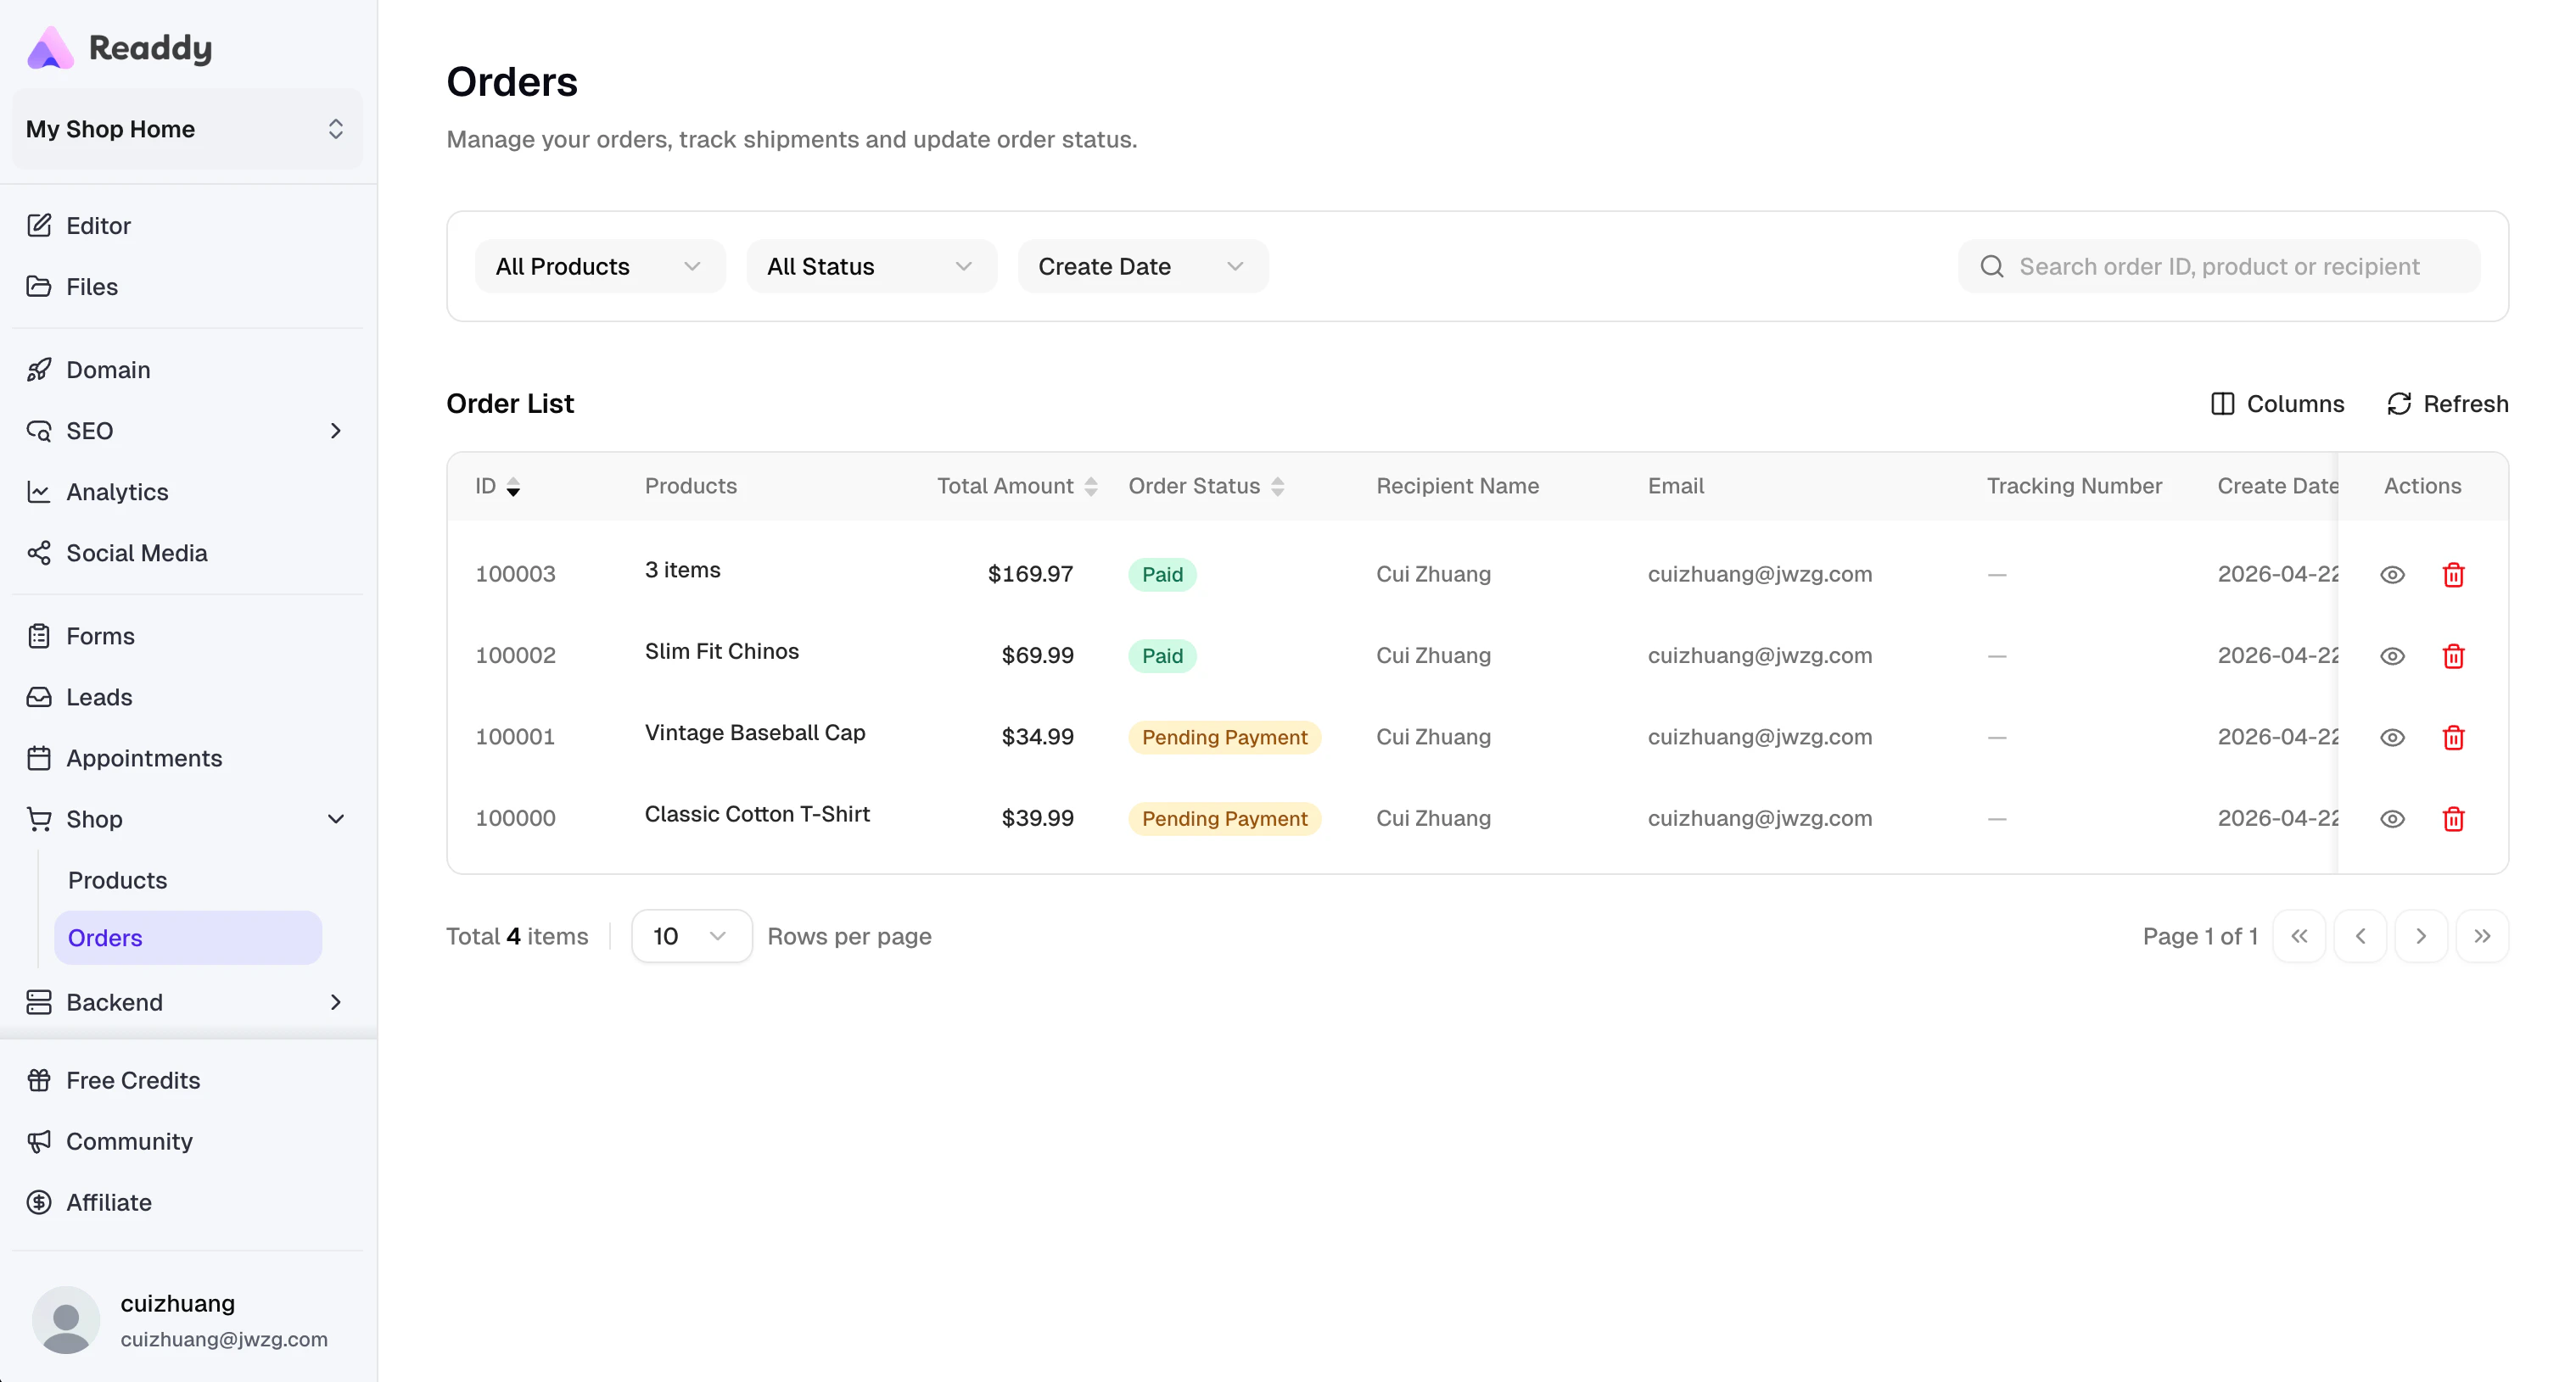Open the All Status filter dropdown
Screen dimensions: 2576x1382
[x=871, y=267]
